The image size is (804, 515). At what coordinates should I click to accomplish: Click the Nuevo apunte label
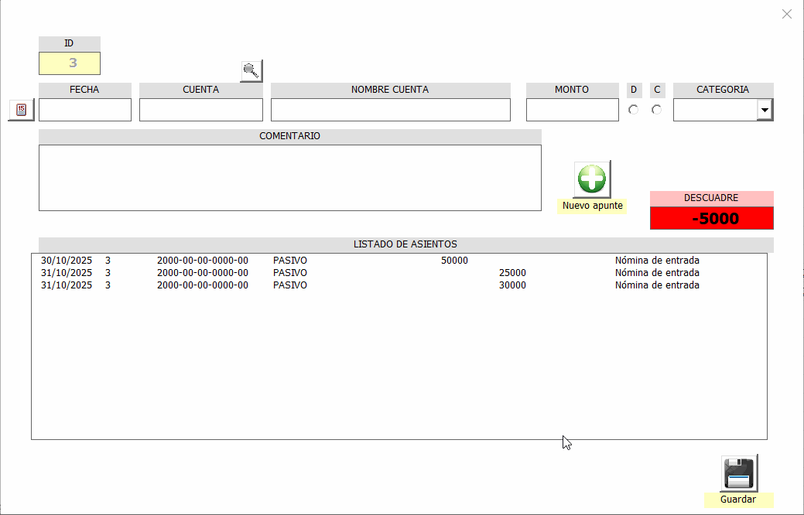(592, 206)
